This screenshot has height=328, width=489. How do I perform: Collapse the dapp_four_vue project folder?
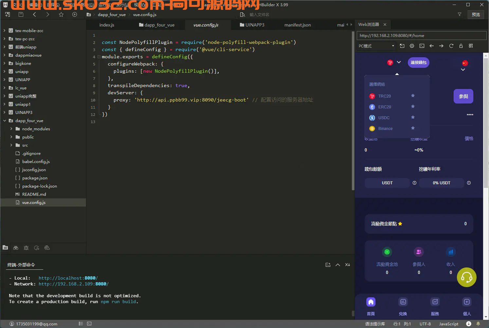point(5,120)
